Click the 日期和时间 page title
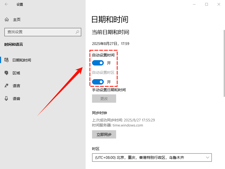225x169 pixels. pyautogui.click(x=110, y=20)
